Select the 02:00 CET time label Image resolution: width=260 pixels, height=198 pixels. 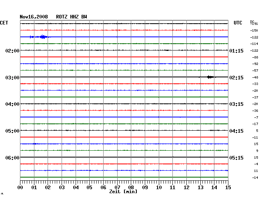click(x=12, y=51)
